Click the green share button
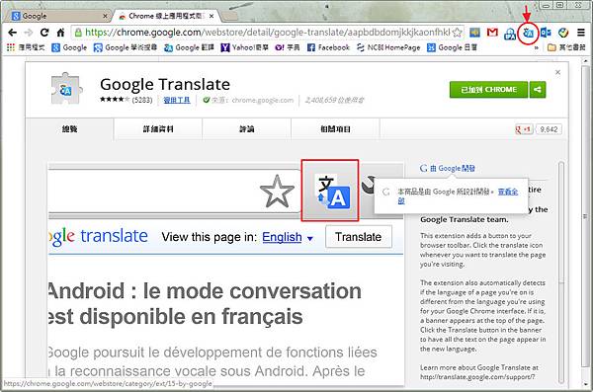 pos(538,90)
